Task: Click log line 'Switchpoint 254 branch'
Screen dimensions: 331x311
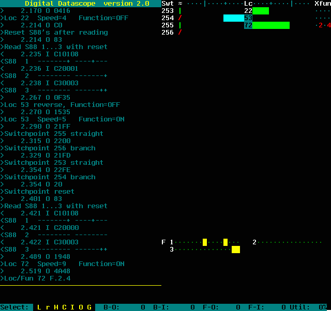Action: coord(48,177)
